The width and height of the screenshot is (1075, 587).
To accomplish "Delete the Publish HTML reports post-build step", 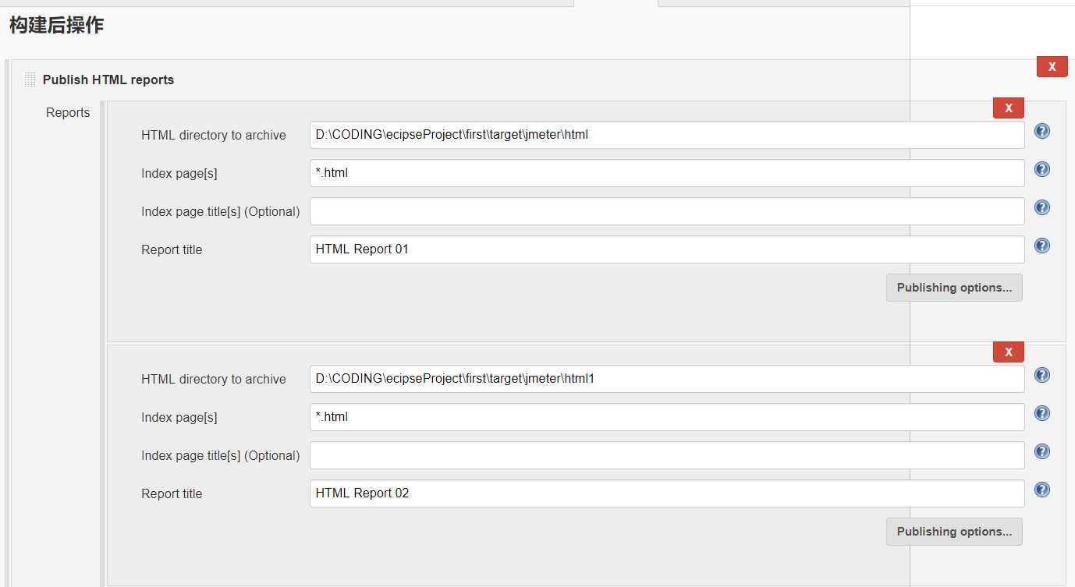I will pos(1052,67).
